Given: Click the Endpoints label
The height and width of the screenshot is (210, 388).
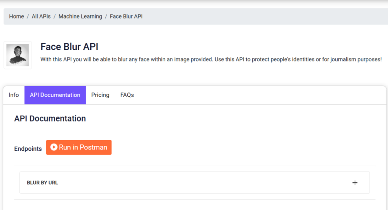Looking at the screenshot, I should click(x=28, y=149).
